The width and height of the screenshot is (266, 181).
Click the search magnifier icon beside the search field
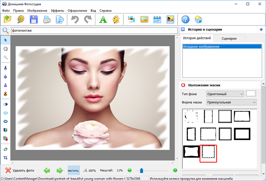click(5, 30)
